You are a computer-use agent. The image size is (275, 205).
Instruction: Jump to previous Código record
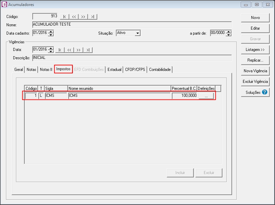[74, 17]
